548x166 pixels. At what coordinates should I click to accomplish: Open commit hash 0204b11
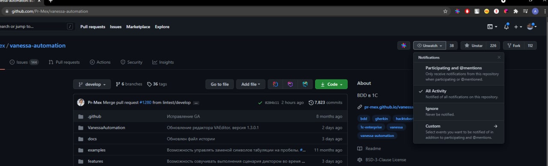click(272, 103)
